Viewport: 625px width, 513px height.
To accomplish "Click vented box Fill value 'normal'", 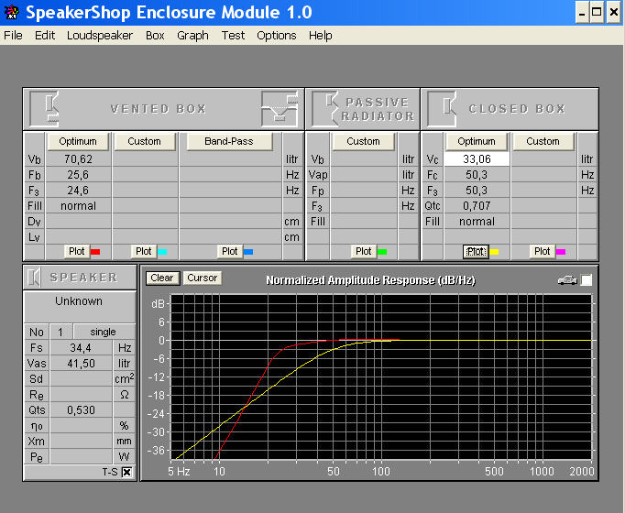I will [x=78, y=206].
